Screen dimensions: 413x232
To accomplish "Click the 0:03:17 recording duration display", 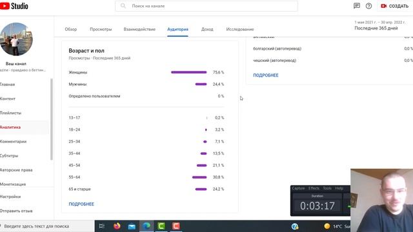I will (317, 206).
